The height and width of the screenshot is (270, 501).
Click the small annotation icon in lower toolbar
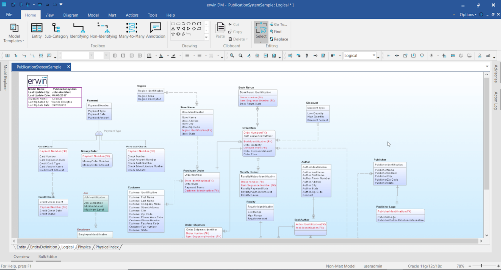coord(49,56)
